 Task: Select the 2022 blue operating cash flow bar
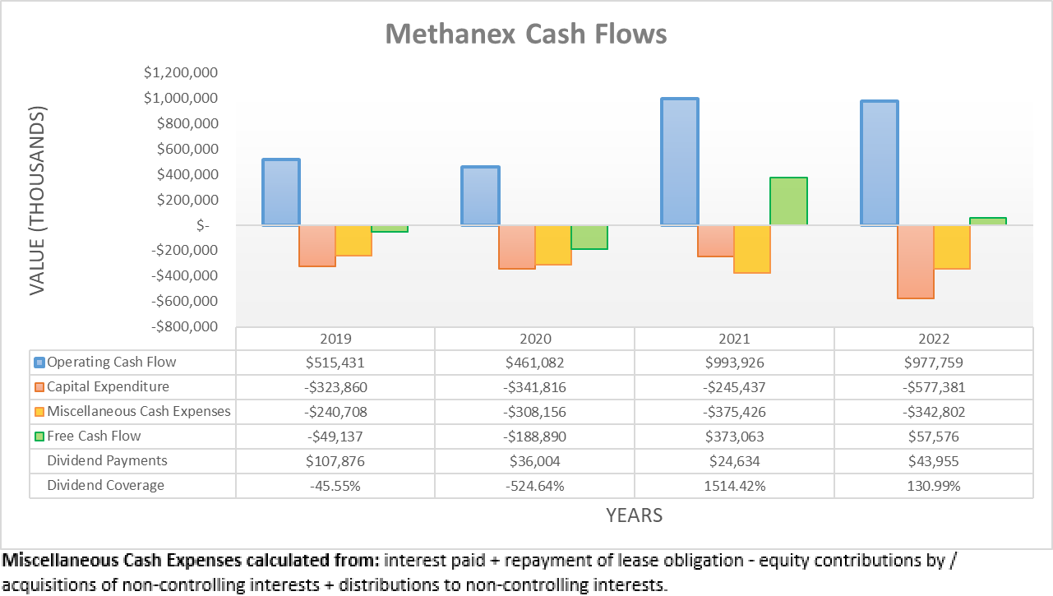point(880,163)
